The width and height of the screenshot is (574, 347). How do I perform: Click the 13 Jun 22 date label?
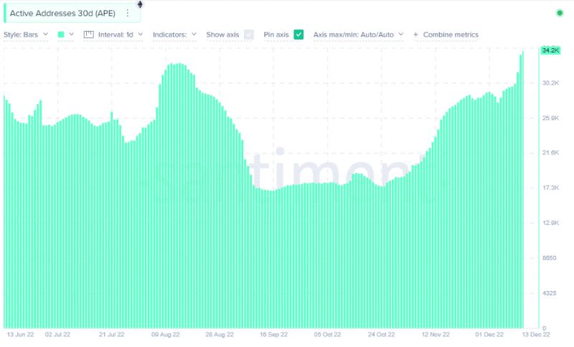[21, 335]
